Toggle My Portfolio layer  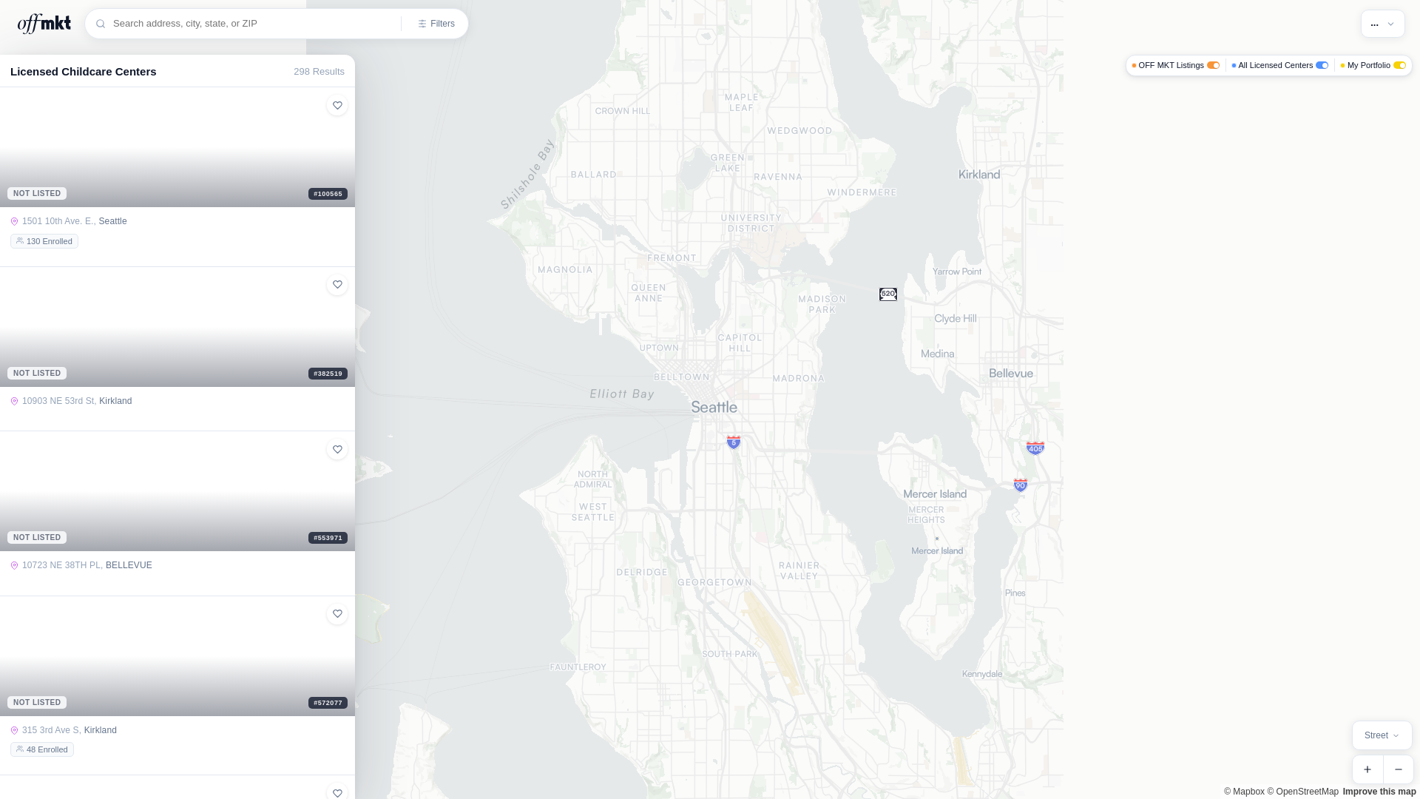point(1400,65)
